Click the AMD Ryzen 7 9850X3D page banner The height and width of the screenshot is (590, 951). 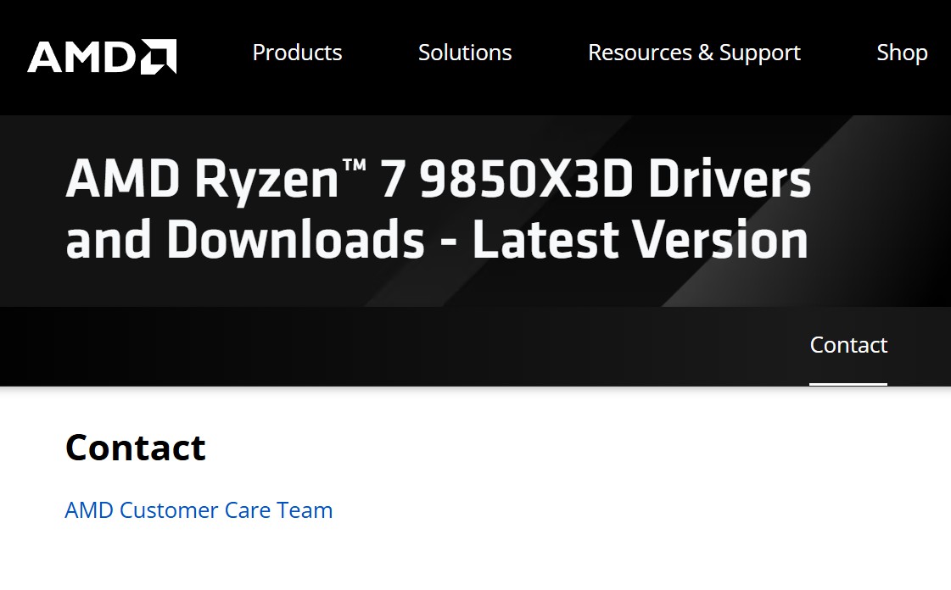(438, 208)
